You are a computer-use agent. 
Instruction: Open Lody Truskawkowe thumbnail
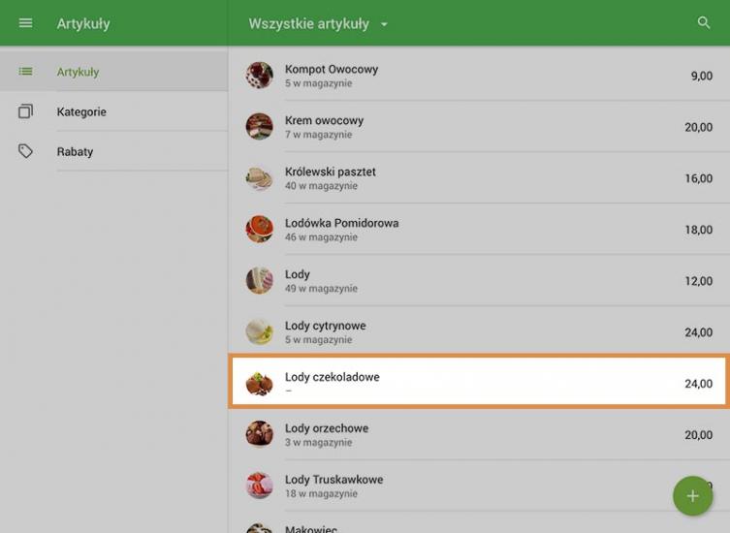[x=259, y=486]
